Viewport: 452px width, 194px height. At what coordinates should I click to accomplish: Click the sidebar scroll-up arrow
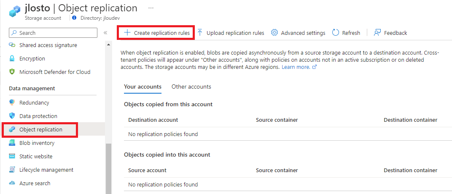click(108, 45)
